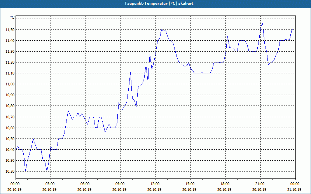Click the 20.10.19 date under 12:00
Image resolution: width=311 pixels, height=194 pixels.
154,189
